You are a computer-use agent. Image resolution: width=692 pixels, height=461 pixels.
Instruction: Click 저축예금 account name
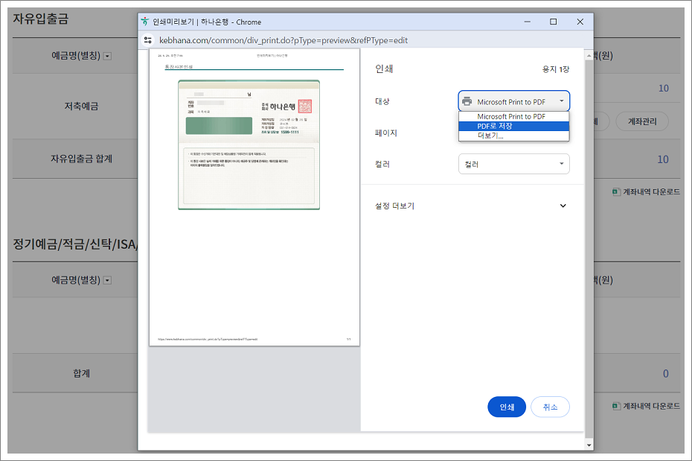[81, 106]
